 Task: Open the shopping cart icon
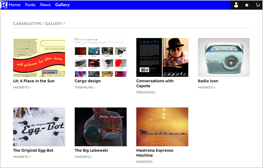(257, 5)
